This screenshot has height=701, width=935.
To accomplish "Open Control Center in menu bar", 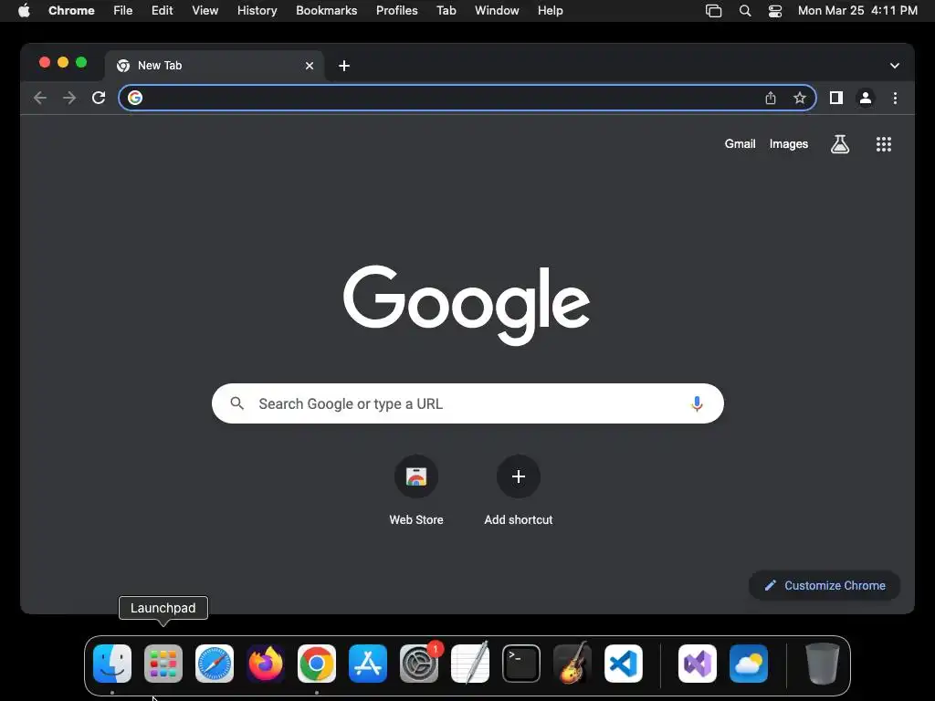I will 774,11.
